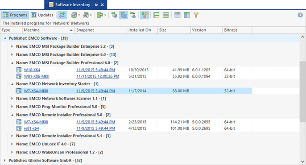Expand Publisher: Ghisler Software GmbH group
This screenshot has width=306, height=165.
(x=4, y=161)
